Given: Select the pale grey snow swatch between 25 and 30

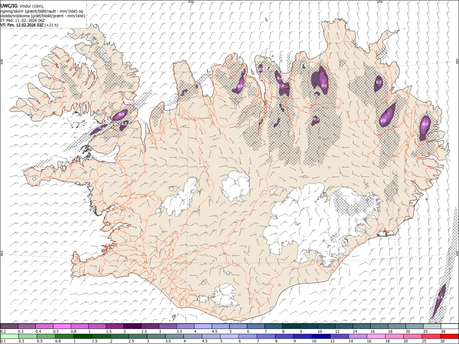Looking at the screenshot, I should 432,326.
